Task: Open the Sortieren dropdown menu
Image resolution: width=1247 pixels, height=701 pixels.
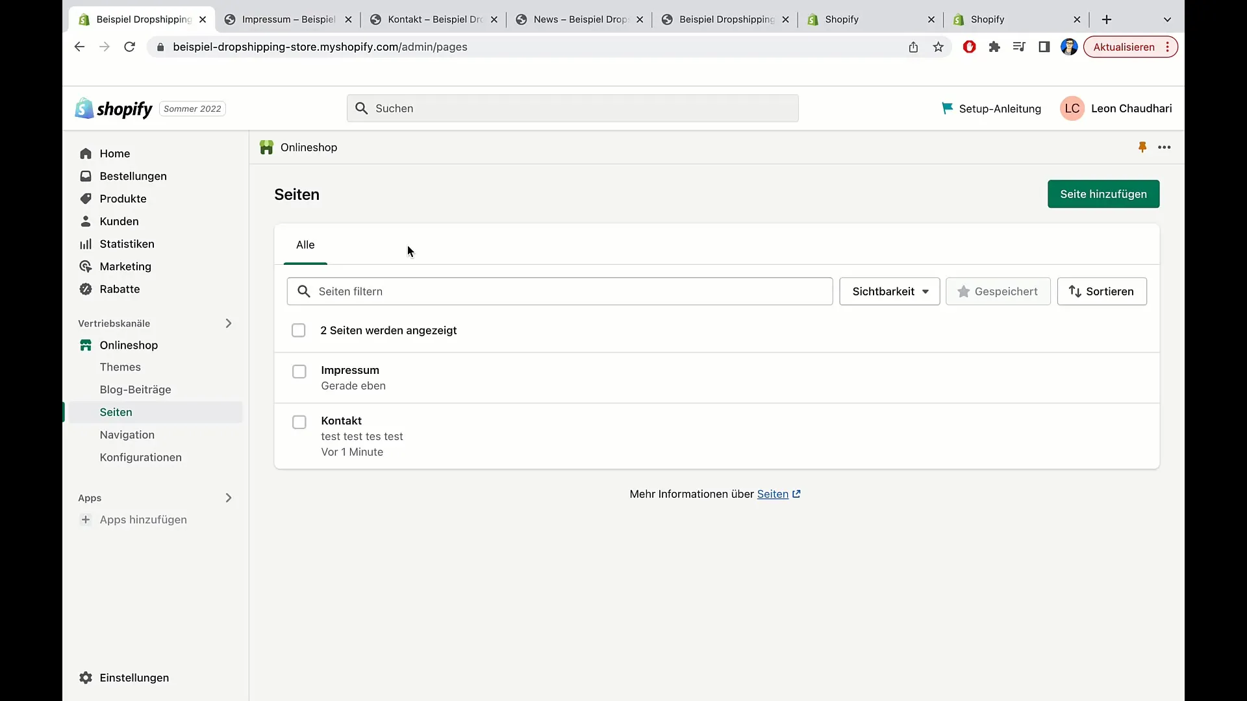Action: pyautogui.click(x=1101, y=291)
